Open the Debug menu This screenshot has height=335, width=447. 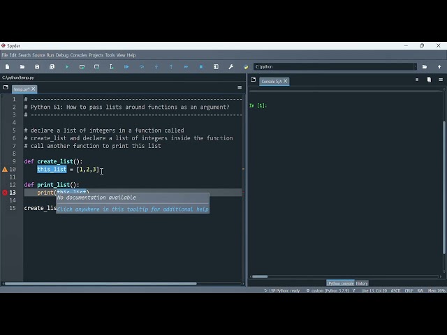62,55
